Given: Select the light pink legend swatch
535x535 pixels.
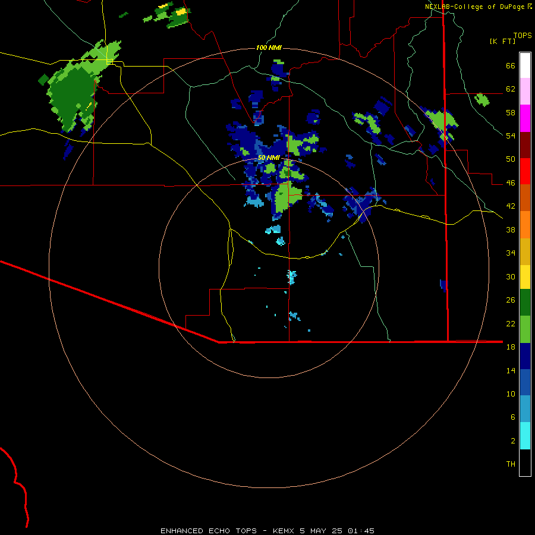Looking at the screenshot, I should 525,91.
